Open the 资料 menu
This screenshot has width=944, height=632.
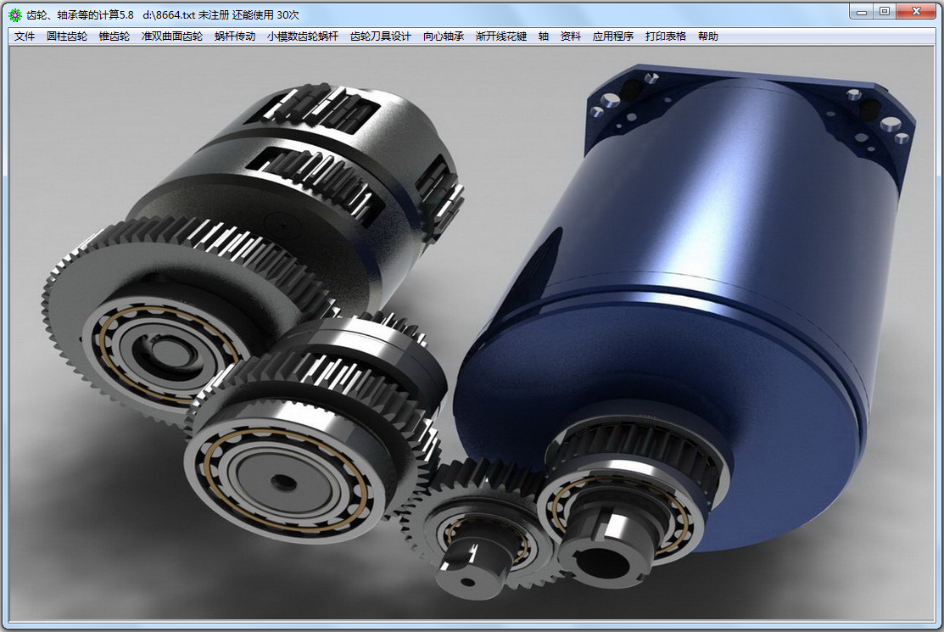tap(571, 36)
